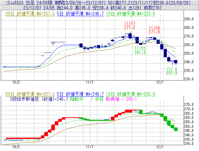
Task: Select the 3段抜き新値足 indicator label
Action: tap(23, 99)
